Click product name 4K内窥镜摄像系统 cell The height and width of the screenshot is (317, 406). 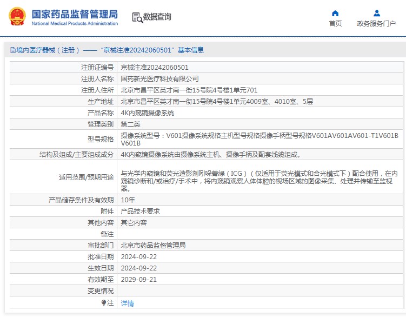pyautogui.click(x=147, y=113)
